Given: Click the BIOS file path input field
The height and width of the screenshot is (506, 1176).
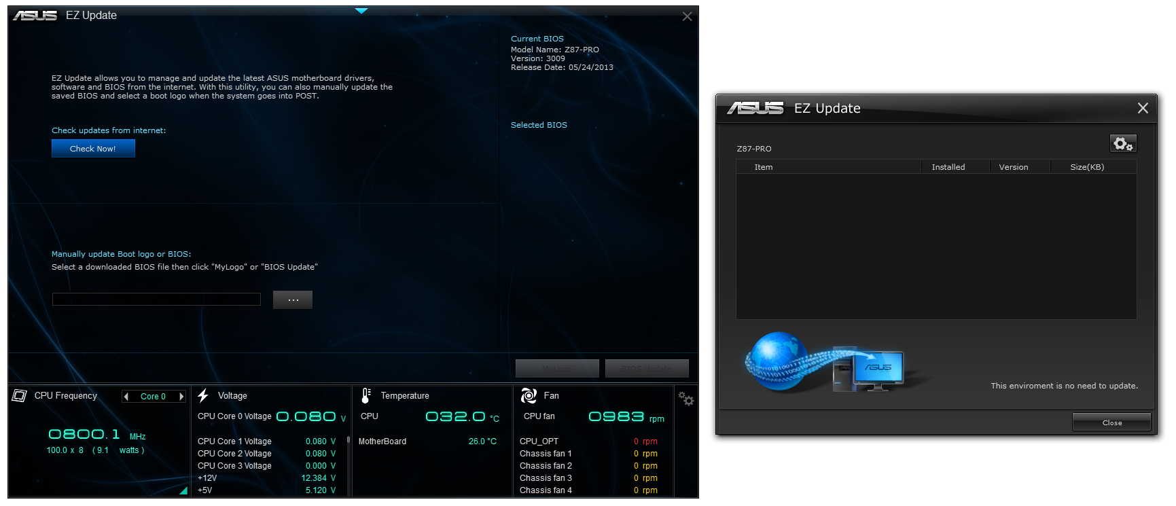Looking at the screenshot, I should [156, 300].
